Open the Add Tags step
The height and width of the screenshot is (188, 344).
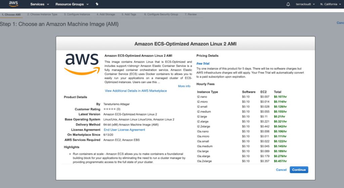click(129, 15)
